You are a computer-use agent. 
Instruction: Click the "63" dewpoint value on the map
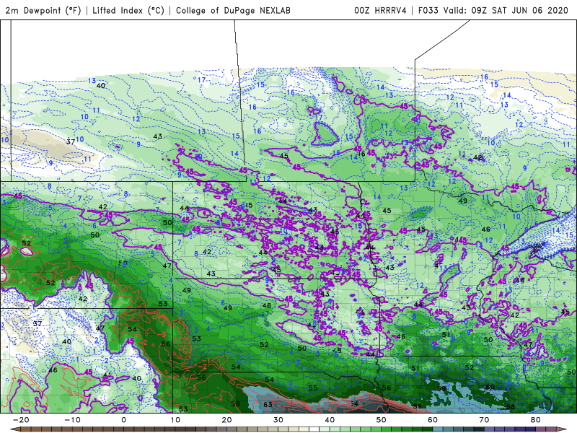tap(268, 405)
